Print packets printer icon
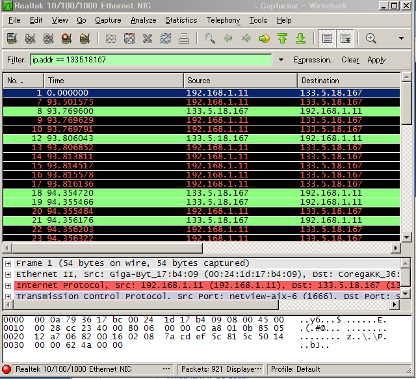 point(184,38)
